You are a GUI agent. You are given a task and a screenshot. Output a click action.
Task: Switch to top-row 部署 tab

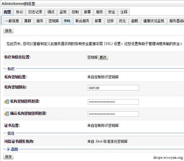coord(88,12)
